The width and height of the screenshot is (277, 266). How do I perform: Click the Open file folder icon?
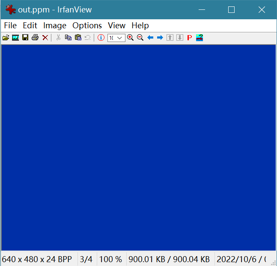coord(6,38)
